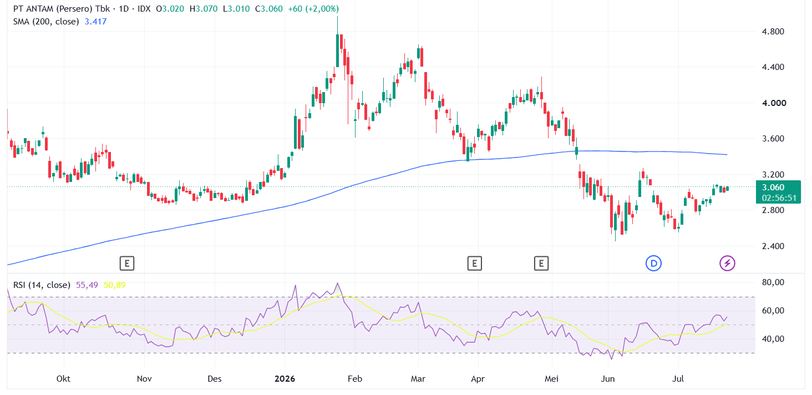Click the first earnings E marker near November
Screen dimensions: 812x395
coord(127,263)
